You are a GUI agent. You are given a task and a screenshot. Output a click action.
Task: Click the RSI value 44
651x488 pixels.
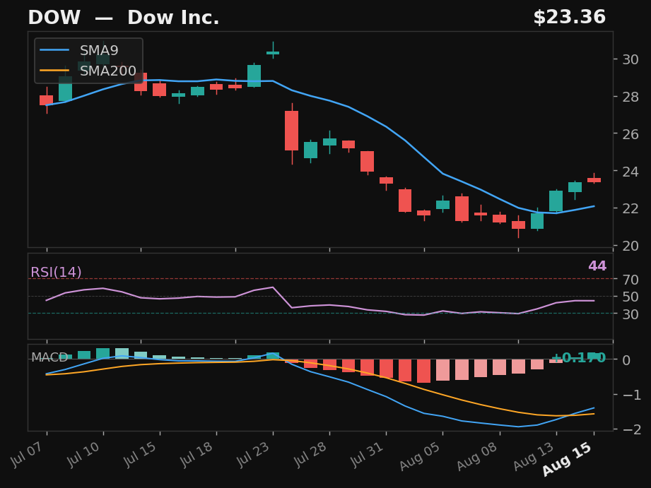(597, 266)
